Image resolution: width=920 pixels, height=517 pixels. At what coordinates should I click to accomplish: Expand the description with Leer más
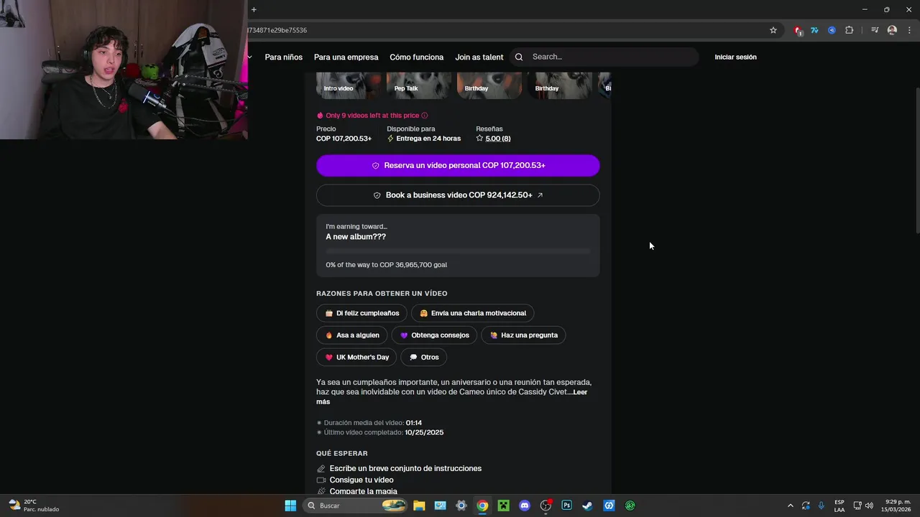coord(580,392)
